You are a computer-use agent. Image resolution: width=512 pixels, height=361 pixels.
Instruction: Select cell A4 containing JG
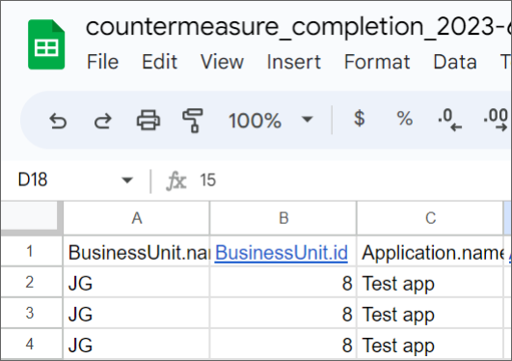coord(137,344)
